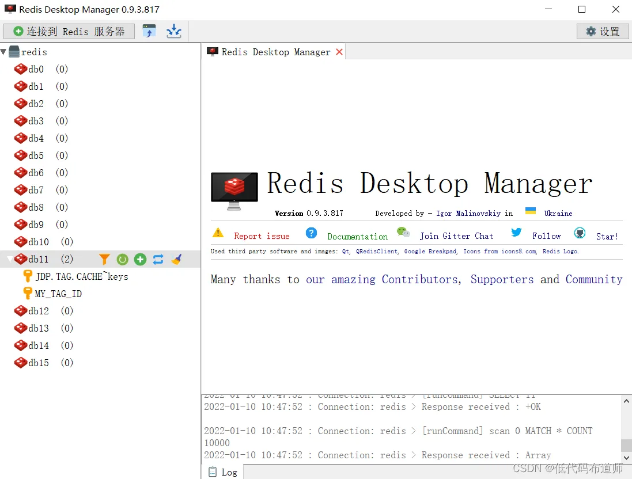Select the db5 database row
Screen dimensions: 632x479
(100, 155)
